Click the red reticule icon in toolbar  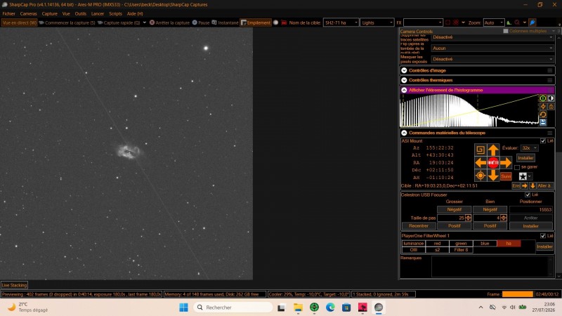455,22
